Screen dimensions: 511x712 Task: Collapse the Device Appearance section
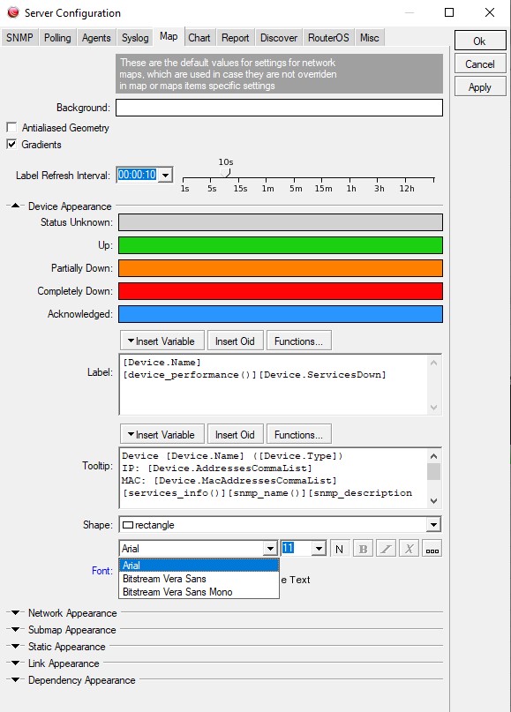15,206
